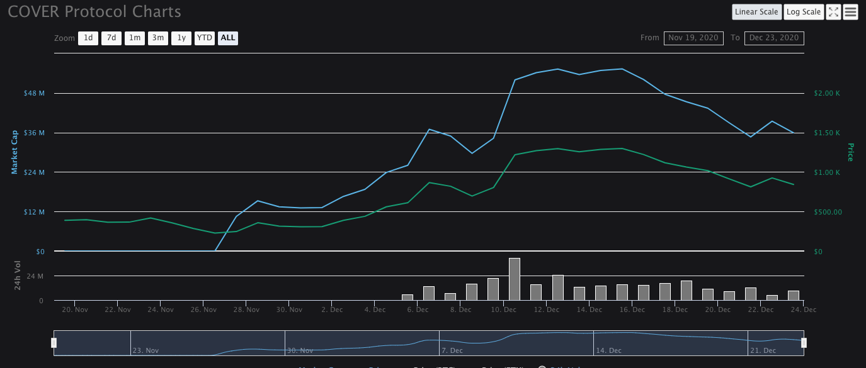The image size is (866, 368).
Task: Open the chart hamburger context menu
Action: 851,12
